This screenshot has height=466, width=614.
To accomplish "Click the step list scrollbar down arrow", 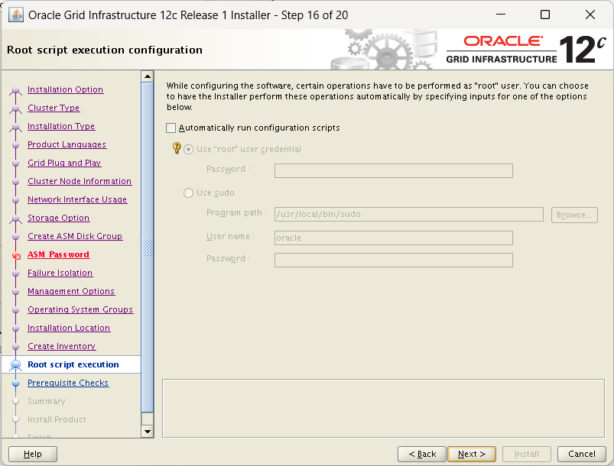I will click(x=148, y=432).
